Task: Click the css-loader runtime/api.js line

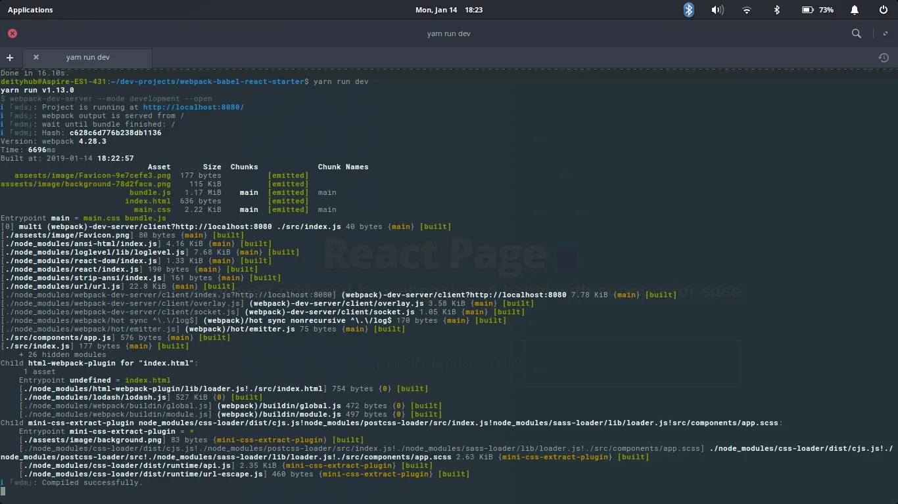Action: point(225,465)
